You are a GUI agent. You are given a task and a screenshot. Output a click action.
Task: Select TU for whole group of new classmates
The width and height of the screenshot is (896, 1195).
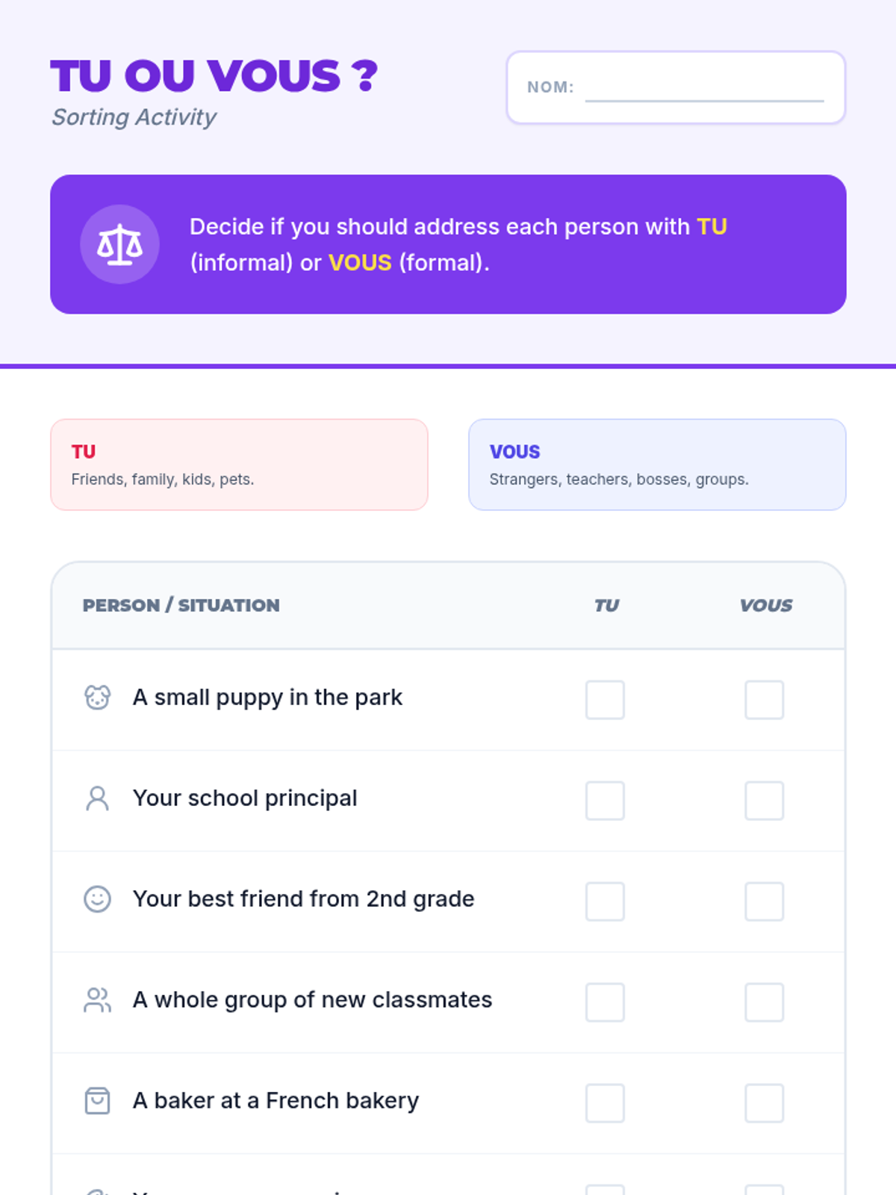[x=605, y=1002]
